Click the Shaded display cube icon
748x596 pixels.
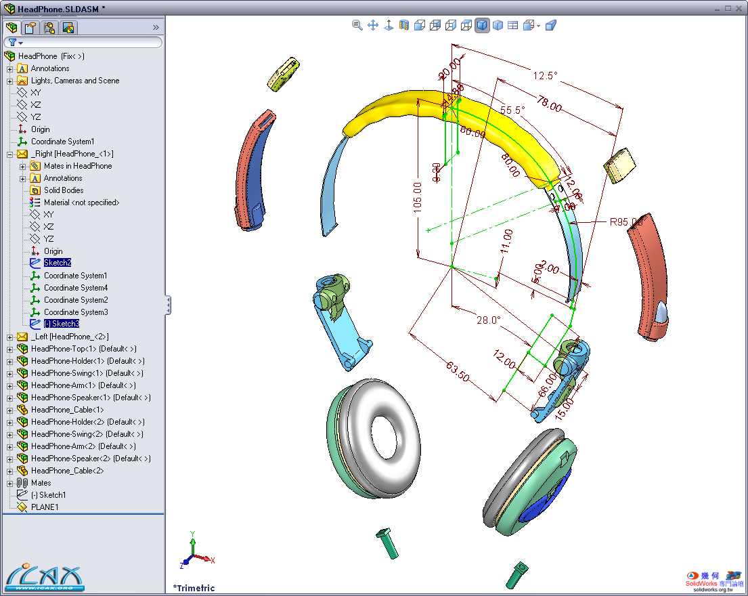pos(498,26)
